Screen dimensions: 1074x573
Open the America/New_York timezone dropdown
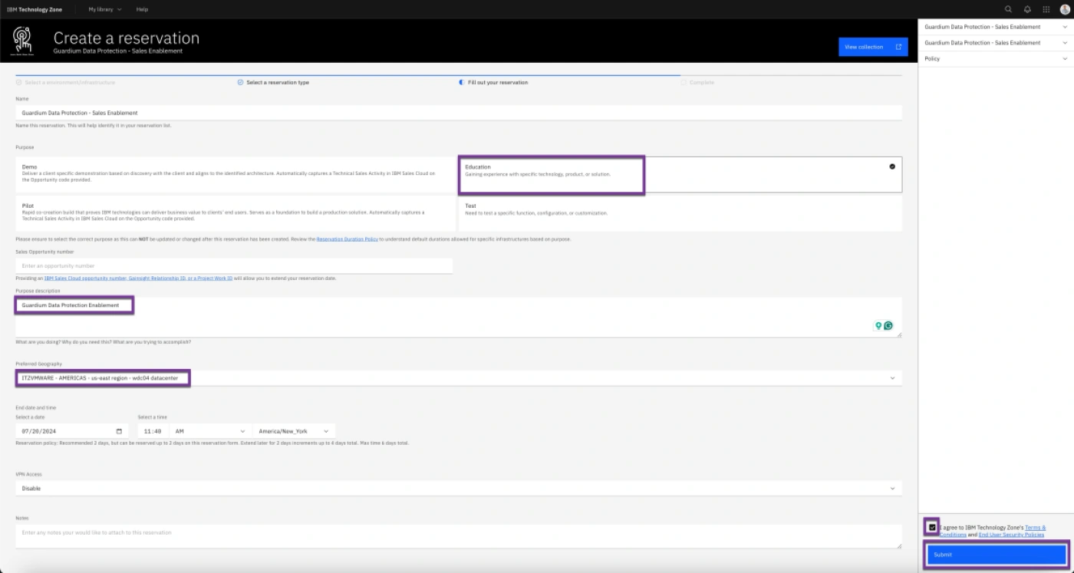[x=295, y=431]
